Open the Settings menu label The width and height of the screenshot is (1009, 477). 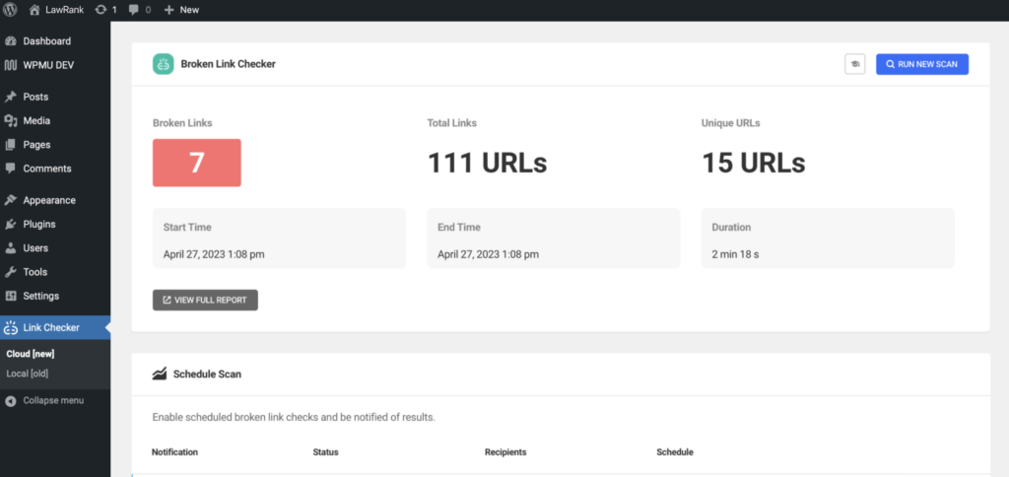coord(41,296)
